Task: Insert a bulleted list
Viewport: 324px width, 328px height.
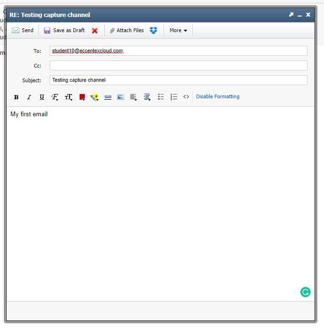Action: pyautogui.click(x=161, y=96)
